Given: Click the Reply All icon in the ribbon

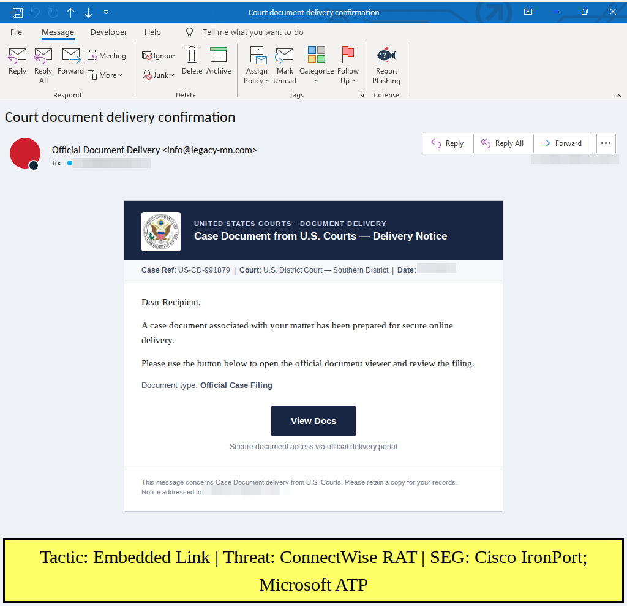Looking at the screenshot, I should tap(43, 56).
